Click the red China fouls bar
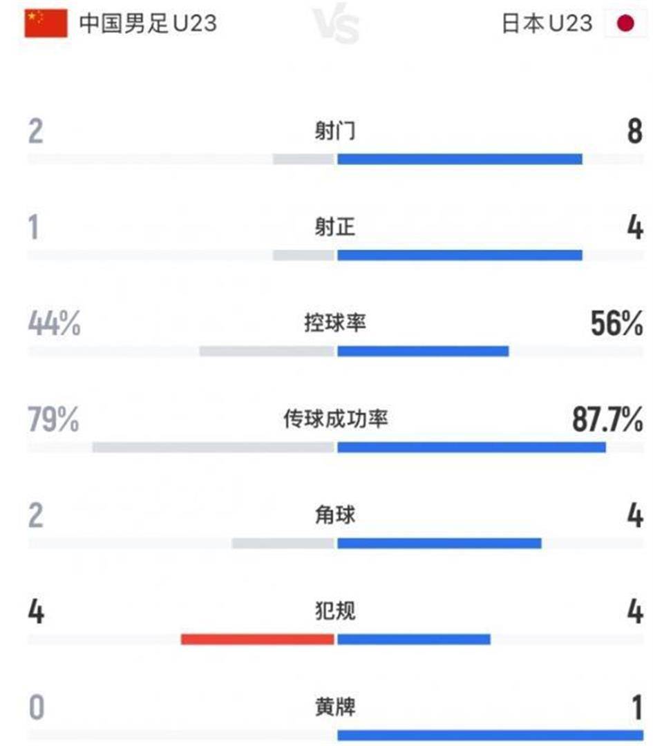This screenshot has width=653, height=746. coord(258,639)
